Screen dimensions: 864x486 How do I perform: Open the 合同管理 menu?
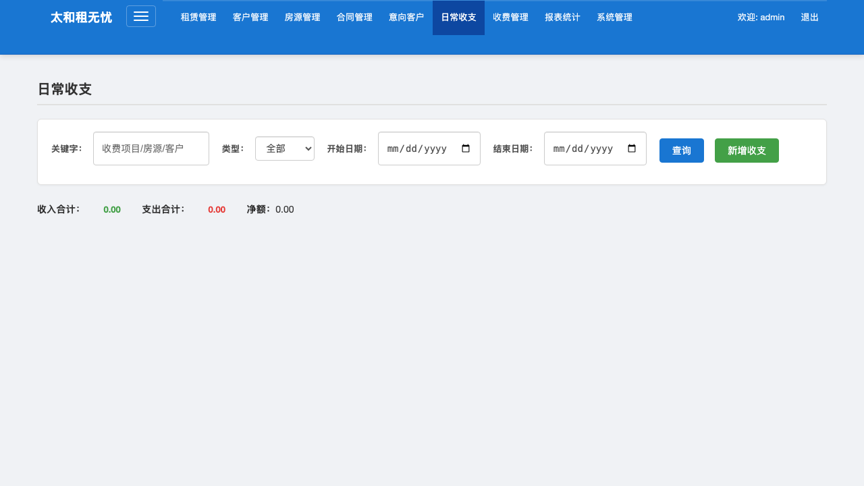[x=354, y=18]
